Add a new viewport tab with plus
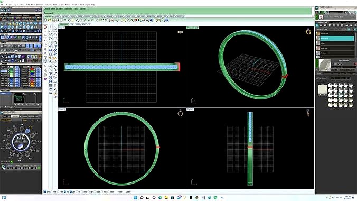Screen dimensions: 357x201 [x=89, y=24]
